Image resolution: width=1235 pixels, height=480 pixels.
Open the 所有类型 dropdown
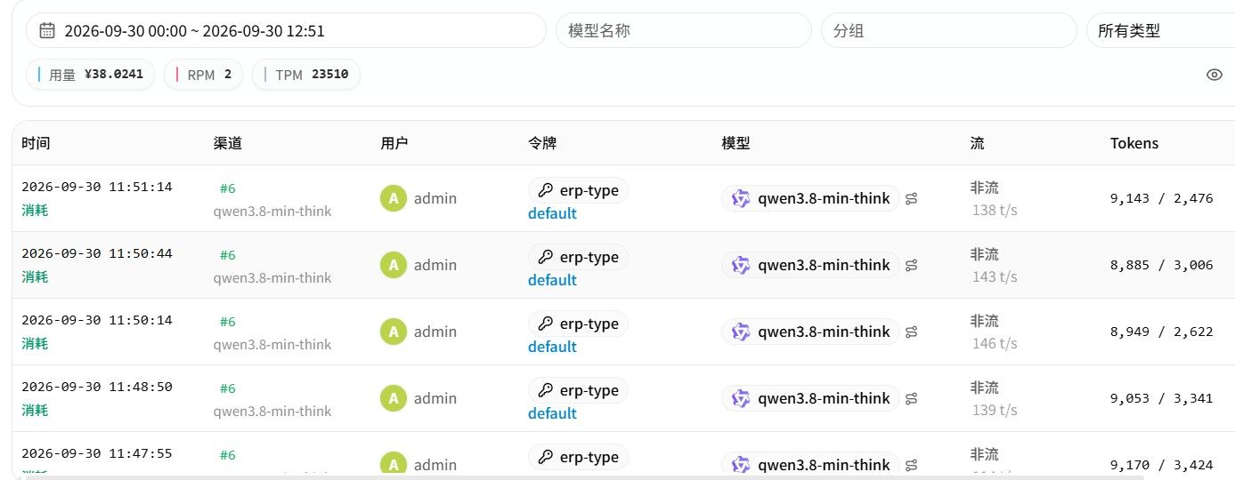click(x=1160, y=30)
